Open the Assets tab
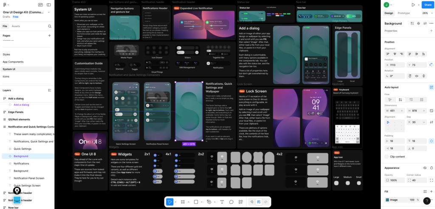The image size is (435, 209). coord(16,26)
